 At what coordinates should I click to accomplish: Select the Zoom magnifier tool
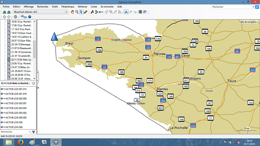tap(77, 12)
